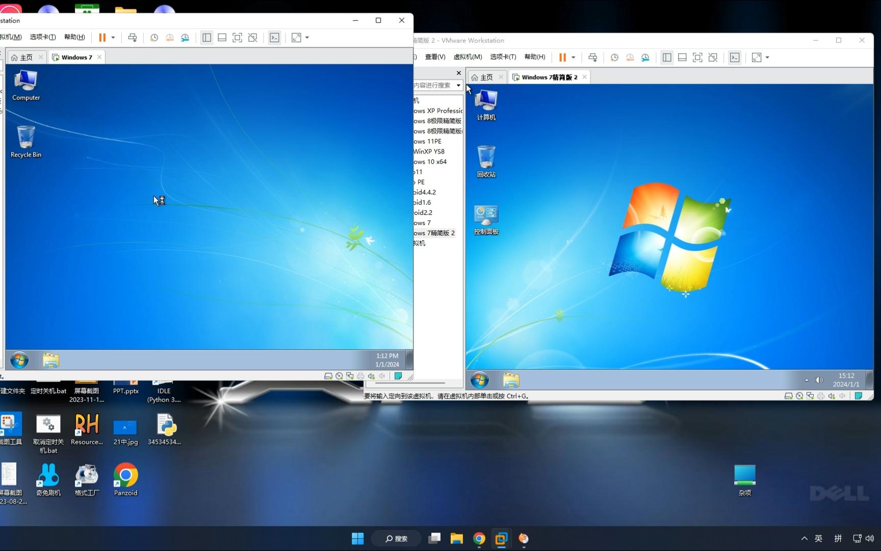
Task: Pause the VM in right VMware window
Action: click(x=562, y=57)
